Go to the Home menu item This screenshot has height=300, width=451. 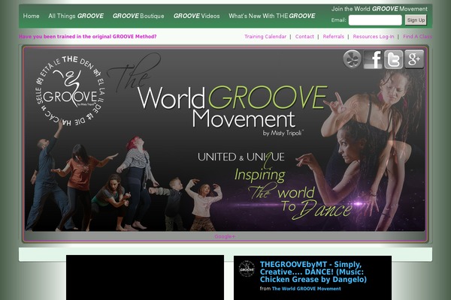click(31, 16)
